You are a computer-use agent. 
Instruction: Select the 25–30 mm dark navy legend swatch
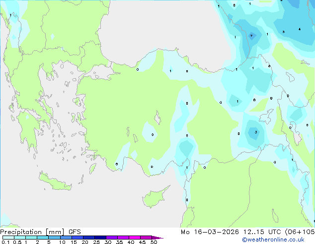coord(100,238)
